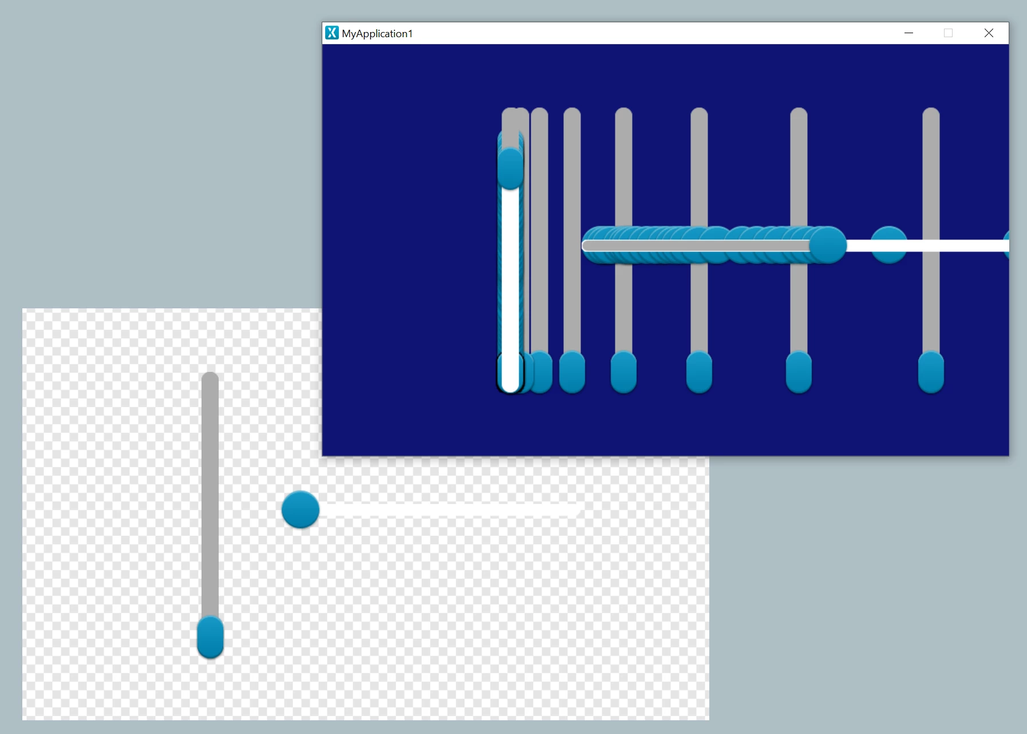Select the second-from-right vertical slider thumb
Screen dimensions: 1027x734
coord(799,372)
